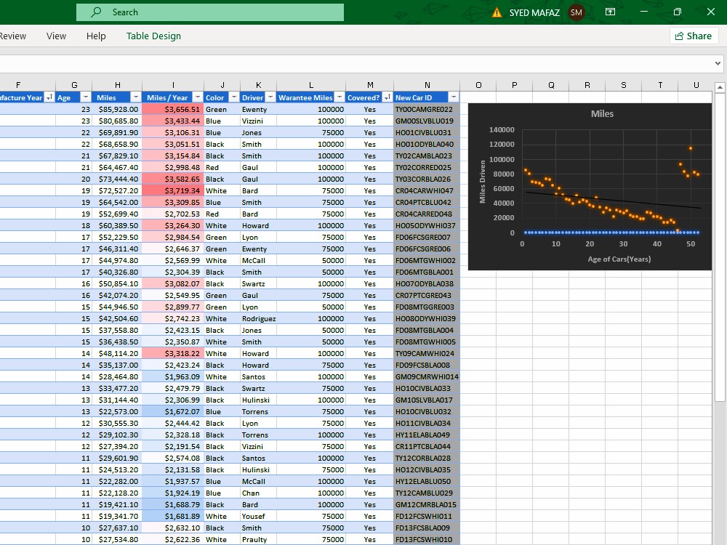Select column N header
Image resolution: width=727 pixels, height=545 pixels.
pos(427,85)
